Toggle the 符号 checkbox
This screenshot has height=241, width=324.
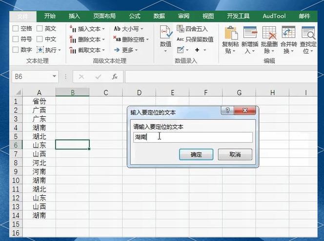tap(16, 39)
